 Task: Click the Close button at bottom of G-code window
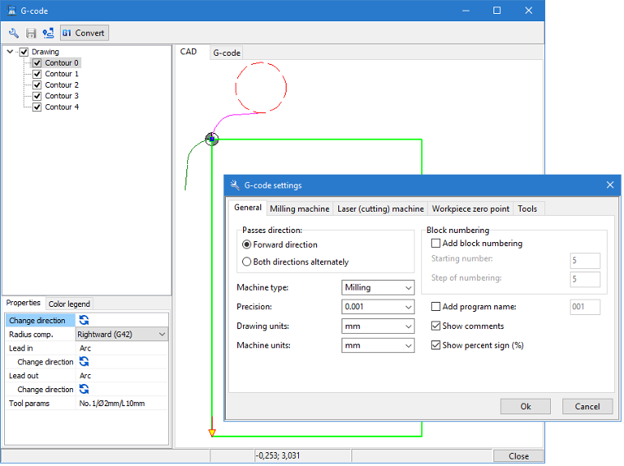(x=519, y=456)
